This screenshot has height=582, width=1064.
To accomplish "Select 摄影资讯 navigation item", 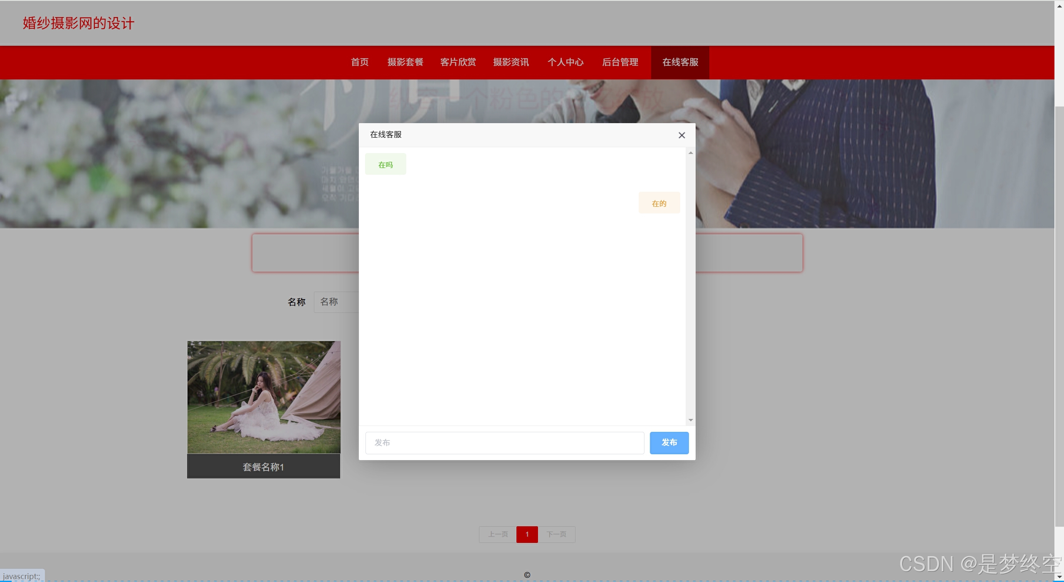I will click(511, 62).
